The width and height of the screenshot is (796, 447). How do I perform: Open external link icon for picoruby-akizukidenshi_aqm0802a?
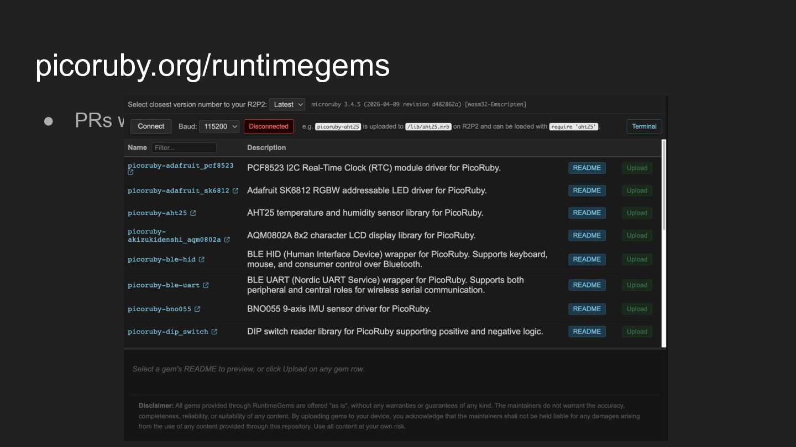(x=227, y=240)
